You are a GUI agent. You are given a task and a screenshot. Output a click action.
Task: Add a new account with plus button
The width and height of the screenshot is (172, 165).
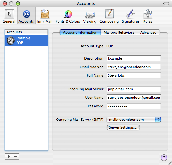[x=9, y=157]
